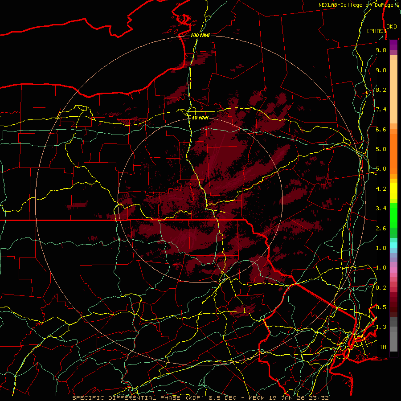
Task: Pick the bright yellow band of the color bar
Action: pyautogui.click(x=393, y=191)
